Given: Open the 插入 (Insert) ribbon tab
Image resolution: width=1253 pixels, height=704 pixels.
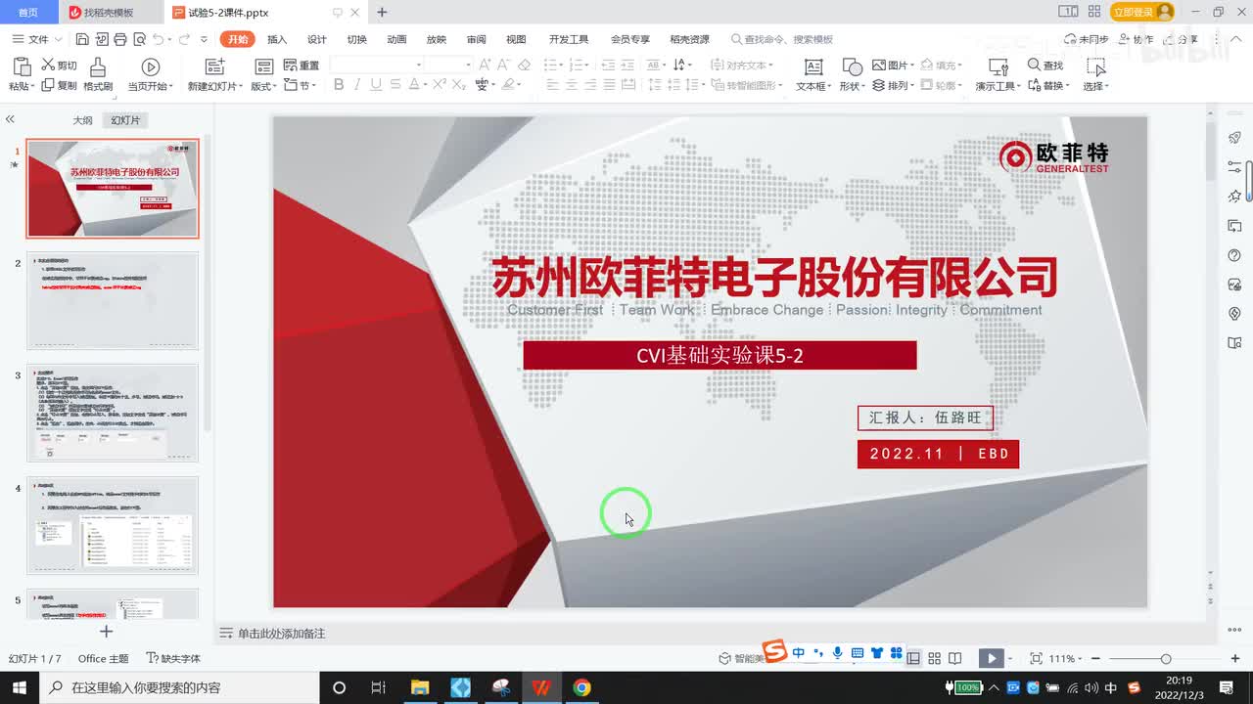Looking at the screenshot, I should click(x=277, y=39).
